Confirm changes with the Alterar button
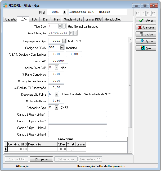The image size is (161, 171). tap(146, 21)
